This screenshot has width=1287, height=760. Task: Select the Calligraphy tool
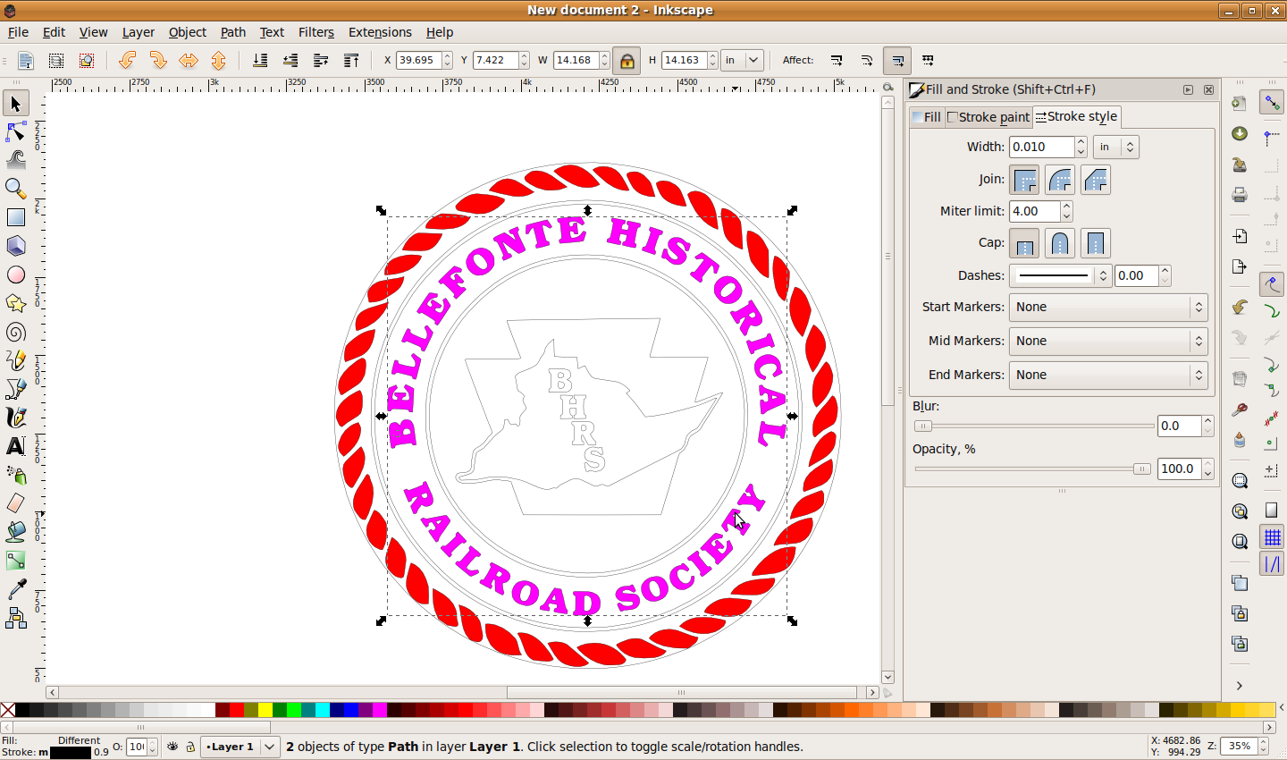tap(16, 418)
